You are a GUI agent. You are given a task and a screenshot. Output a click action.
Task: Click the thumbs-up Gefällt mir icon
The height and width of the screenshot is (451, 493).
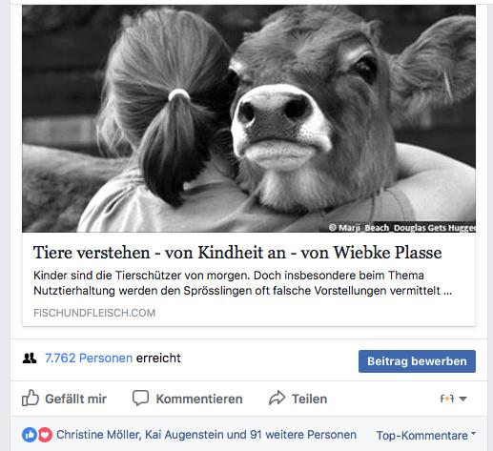31,398
